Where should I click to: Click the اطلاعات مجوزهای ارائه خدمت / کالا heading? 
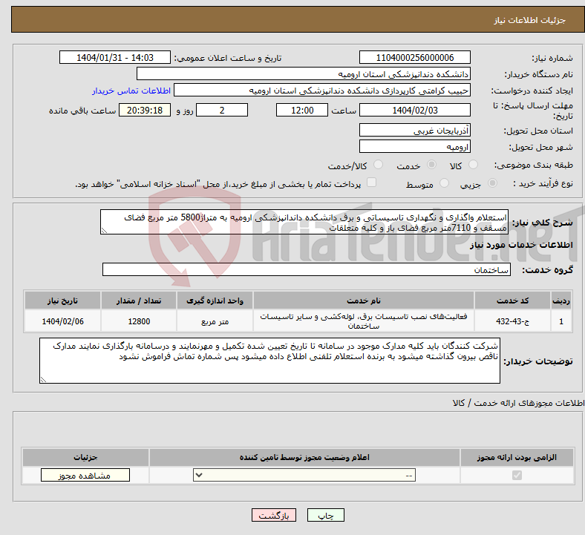(x=518, y=403)
